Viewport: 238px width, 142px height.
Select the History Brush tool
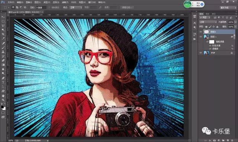pyautogui.click(x=3, y=56)
